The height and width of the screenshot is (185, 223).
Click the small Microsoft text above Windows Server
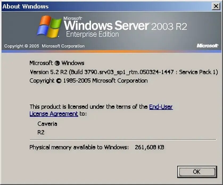(x=73, y=18)
